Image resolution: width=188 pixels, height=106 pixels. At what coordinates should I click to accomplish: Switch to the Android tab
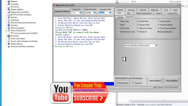[120, 10]
